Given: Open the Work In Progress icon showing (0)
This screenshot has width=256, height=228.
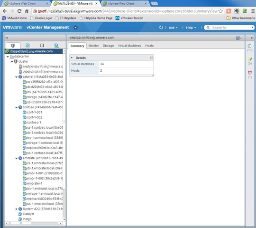Looking at the screenshot, I should pos(250,59).
